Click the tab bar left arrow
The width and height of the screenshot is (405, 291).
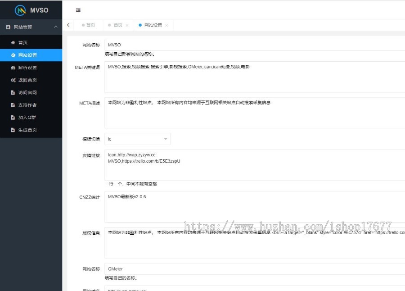click(68, 25)
